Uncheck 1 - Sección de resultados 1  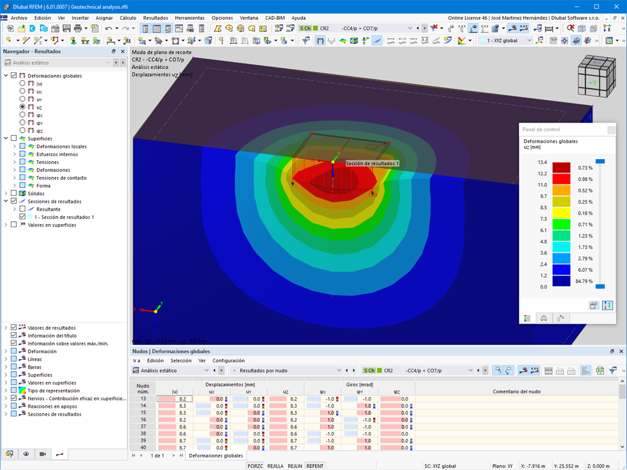coord(22,216)
